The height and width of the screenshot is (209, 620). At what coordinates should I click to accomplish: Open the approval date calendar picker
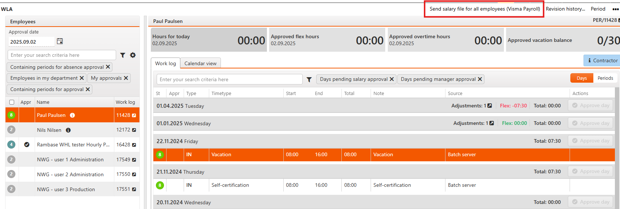60,42
